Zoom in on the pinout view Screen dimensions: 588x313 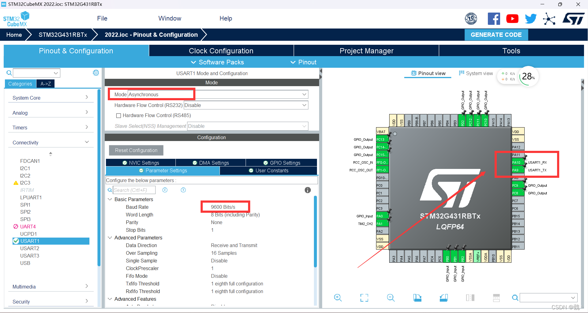coord(338,298)
